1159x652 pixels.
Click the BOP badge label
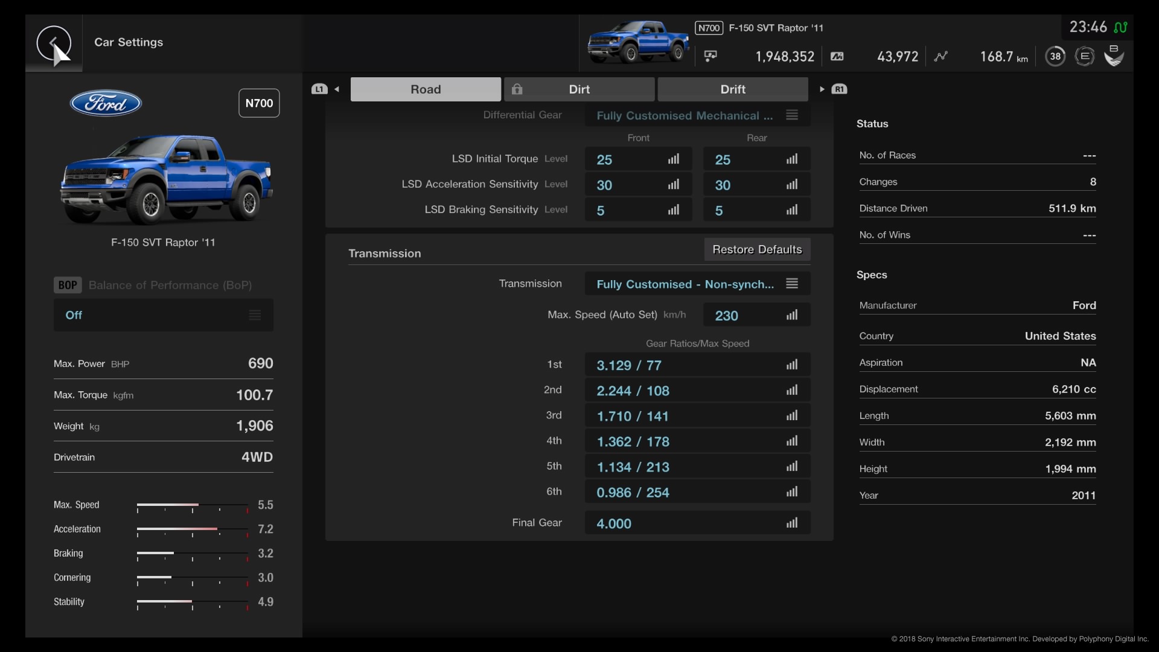[x=68, y=285]
